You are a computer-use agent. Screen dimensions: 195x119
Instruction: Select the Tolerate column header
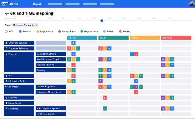(x=82, y=38)
